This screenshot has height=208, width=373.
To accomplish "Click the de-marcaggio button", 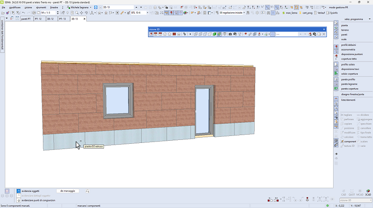I will [x=68, y=191].
